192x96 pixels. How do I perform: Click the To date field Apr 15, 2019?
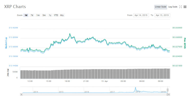[162, 15]
